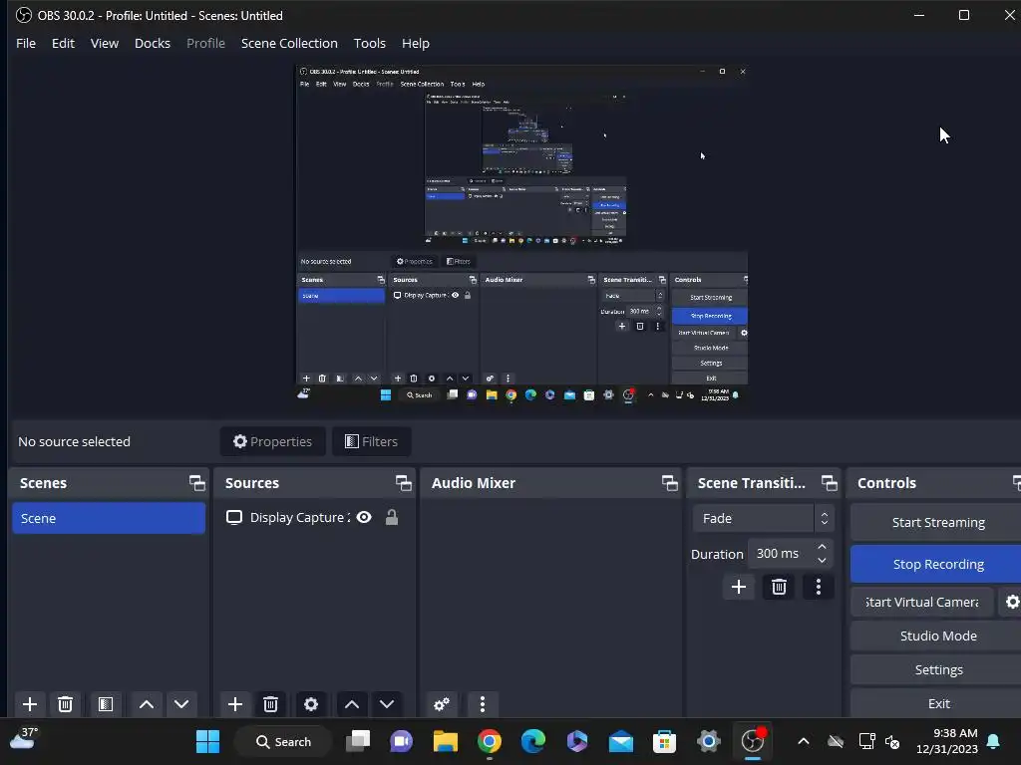Screen dimensions: 1021x765
Task: Open the File menu
Action: coord(26,43)
